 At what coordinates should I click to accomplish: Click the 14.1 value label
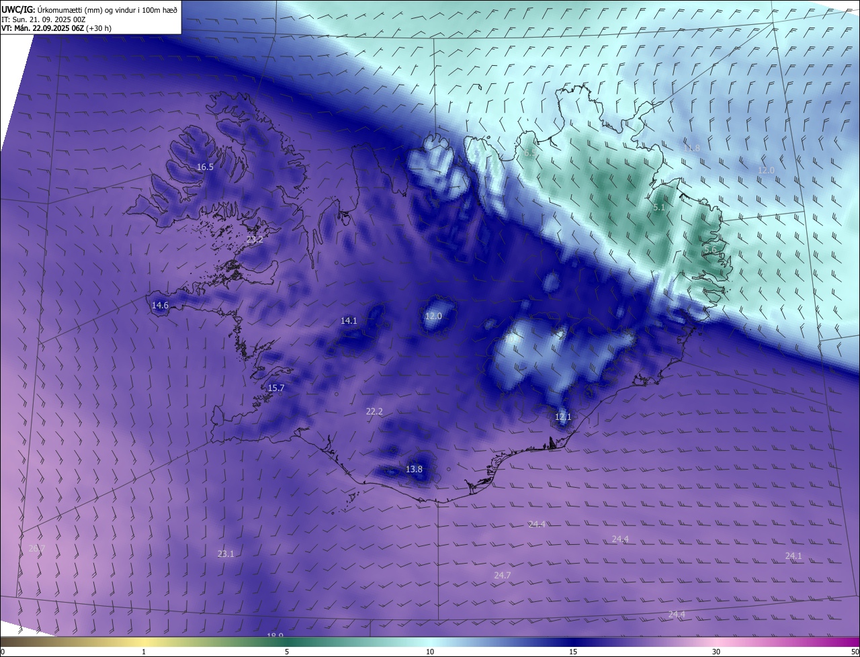349,320
